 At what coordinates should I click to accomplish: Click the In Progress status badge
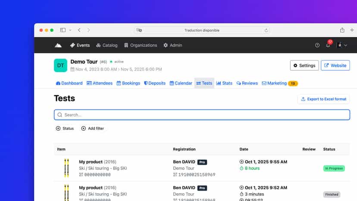pyautogui.click(x=334, y=168)
